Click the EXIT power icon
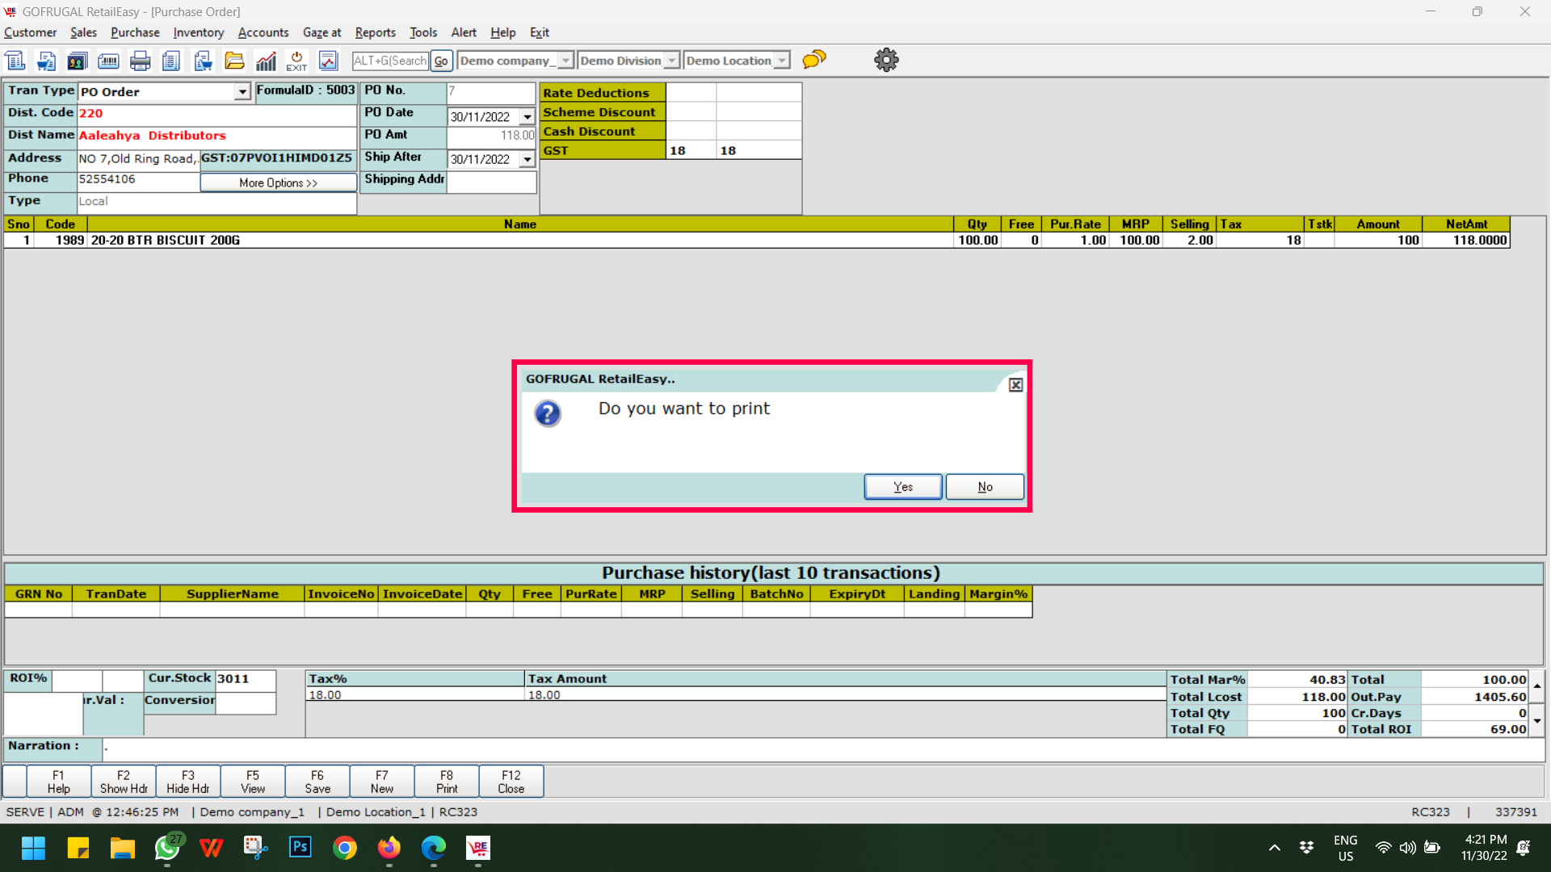 [x=296, y=61]
